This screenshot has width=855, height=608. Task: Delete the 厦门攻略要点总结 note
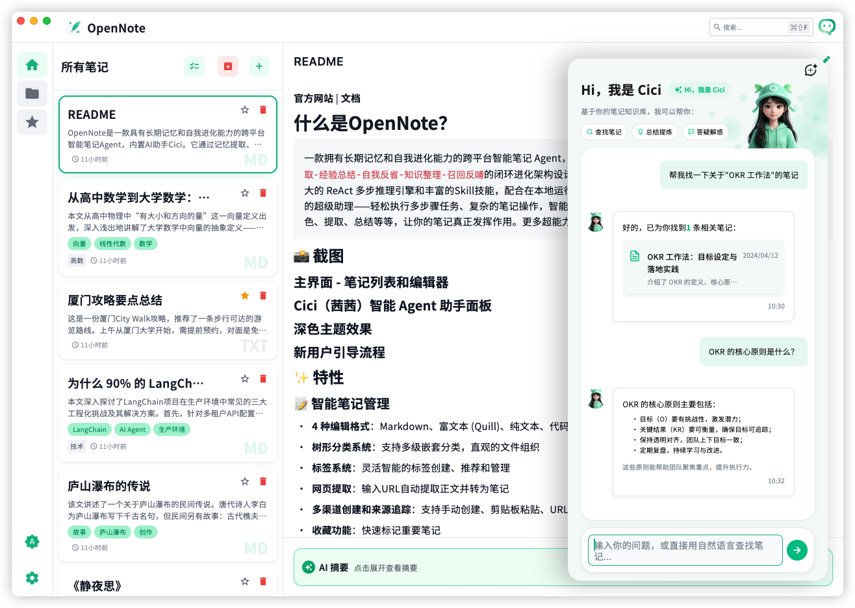point(263,296)
